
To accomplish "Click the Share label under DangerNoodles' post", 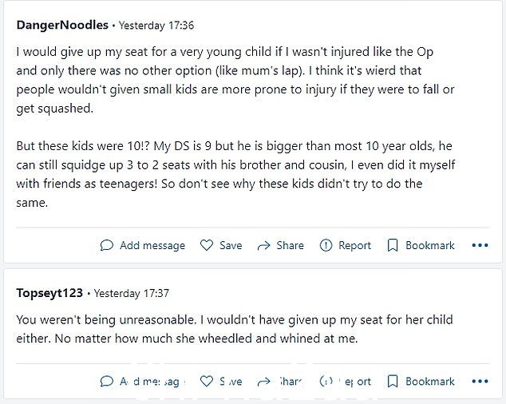I will pyautogui.click(x=290, y=245).
